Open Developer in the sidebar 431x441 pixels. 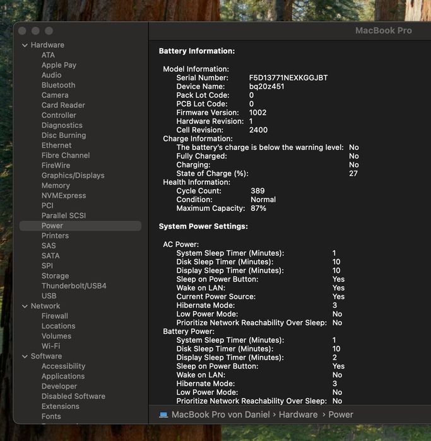[x=59, y=386]
